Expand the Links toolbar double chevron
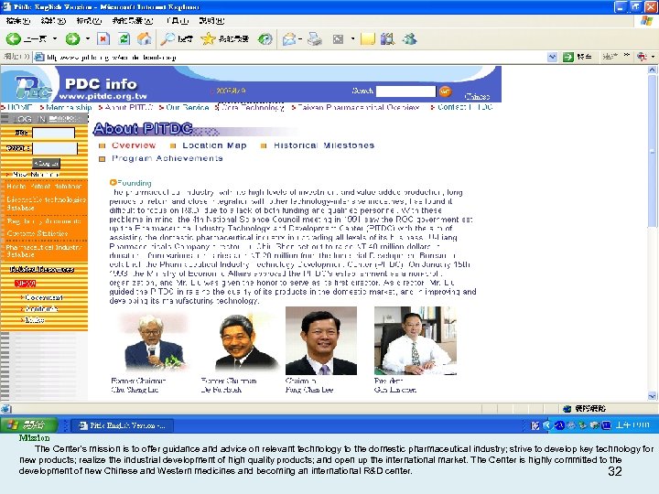 pyautogui.click(x=627, y=55)
